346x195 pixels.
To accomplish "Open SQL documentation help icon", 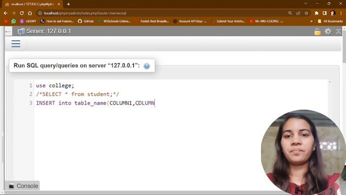I will (147, 66).
